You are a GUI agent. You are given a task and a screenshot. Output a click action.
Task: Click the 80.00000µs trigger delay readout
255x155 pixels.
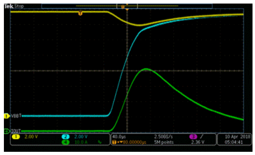pos(132,142)
